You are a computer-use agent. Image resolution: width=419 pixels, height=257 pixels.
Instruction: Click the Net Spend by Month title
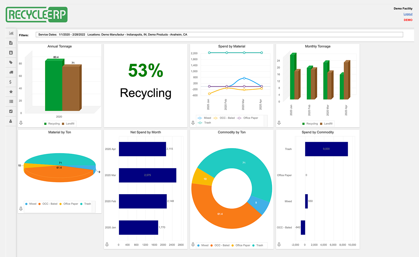[146, 132]
